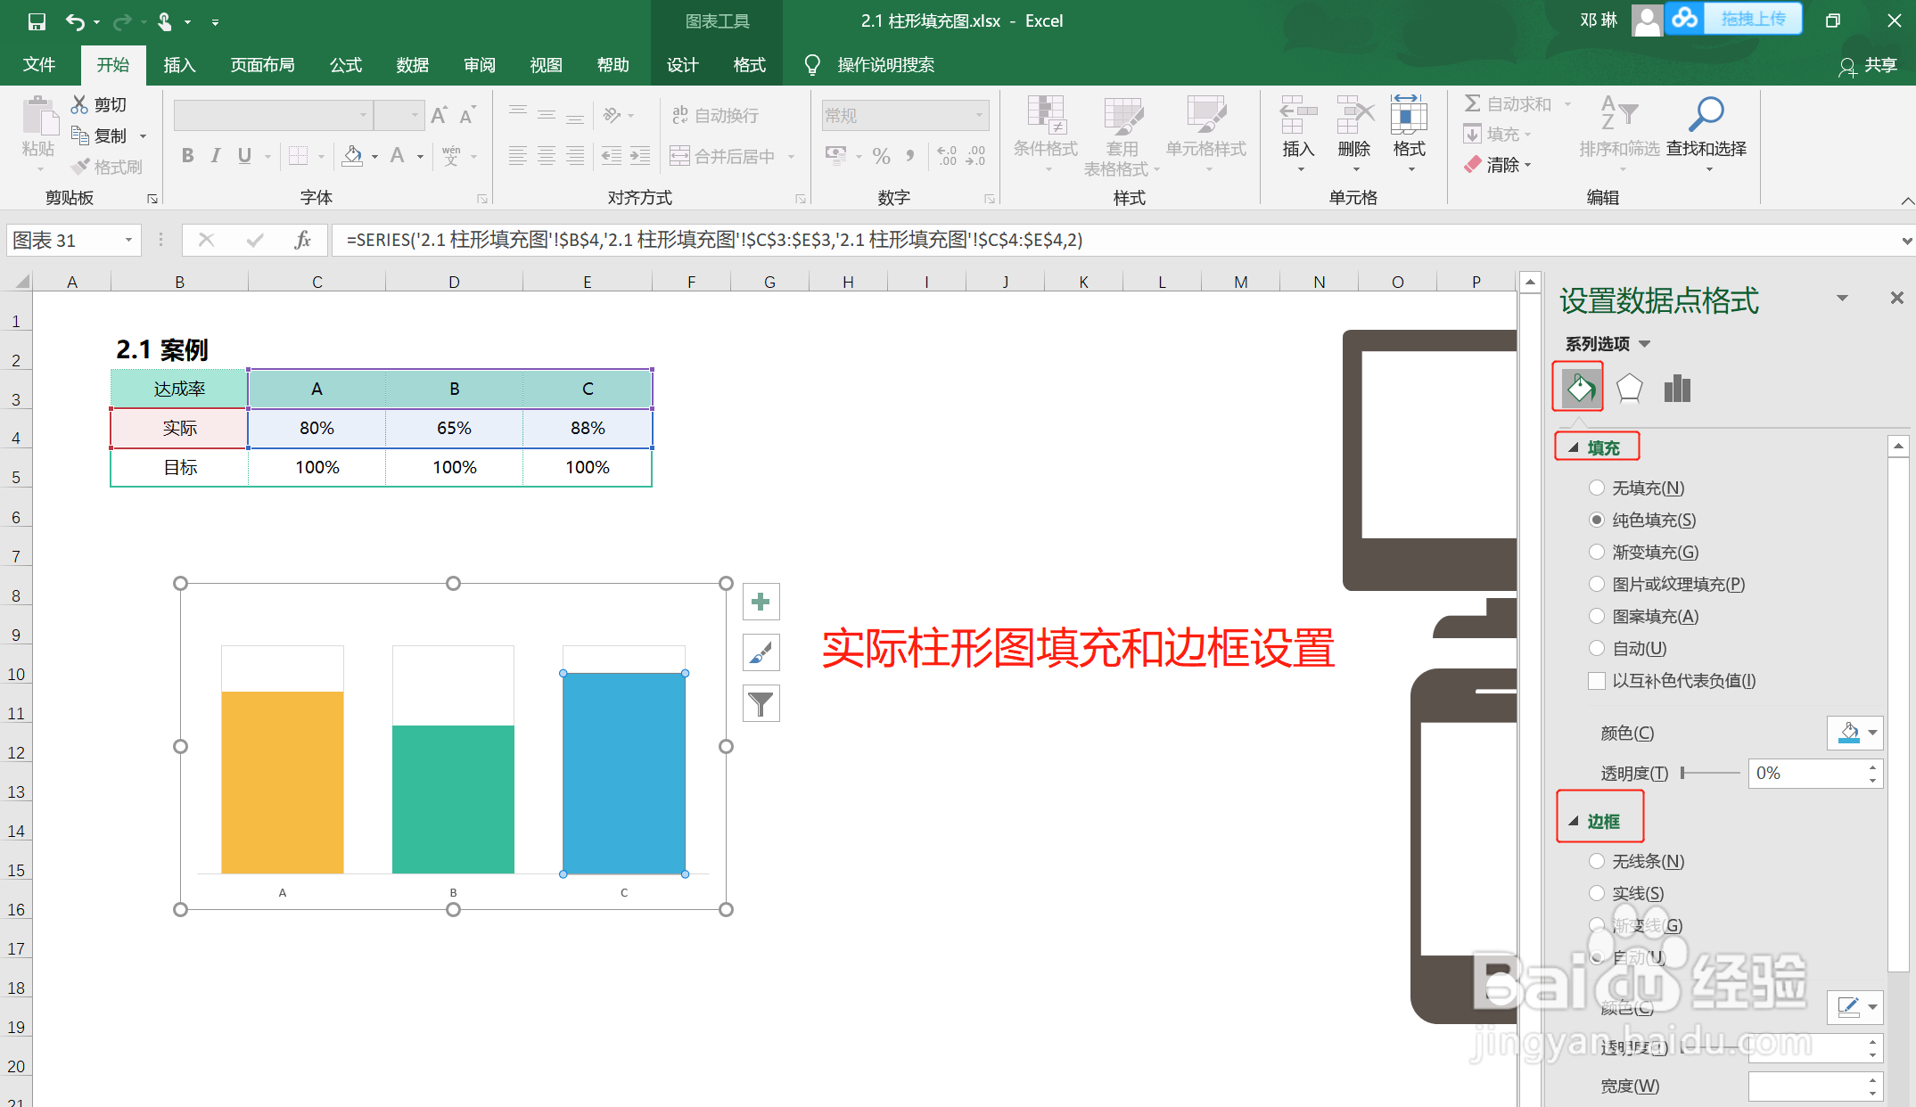Image resolution: width=1916 pixels, height=1107 pixels.
Task: Click the fill transparency slider
Action: (x=1710, y=773)
